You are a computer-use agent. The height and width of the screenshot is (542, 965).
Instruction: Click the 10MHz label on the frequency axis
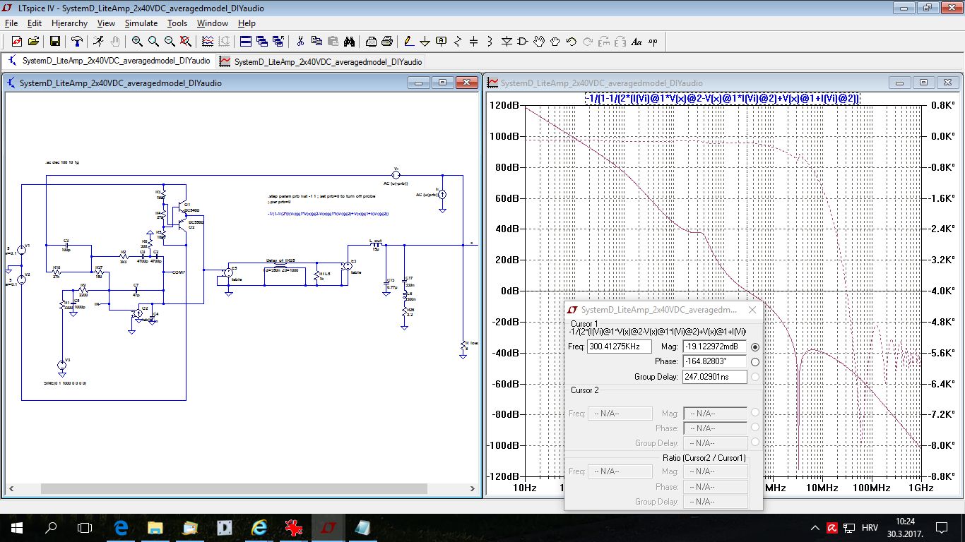click(x=822, y=488)
